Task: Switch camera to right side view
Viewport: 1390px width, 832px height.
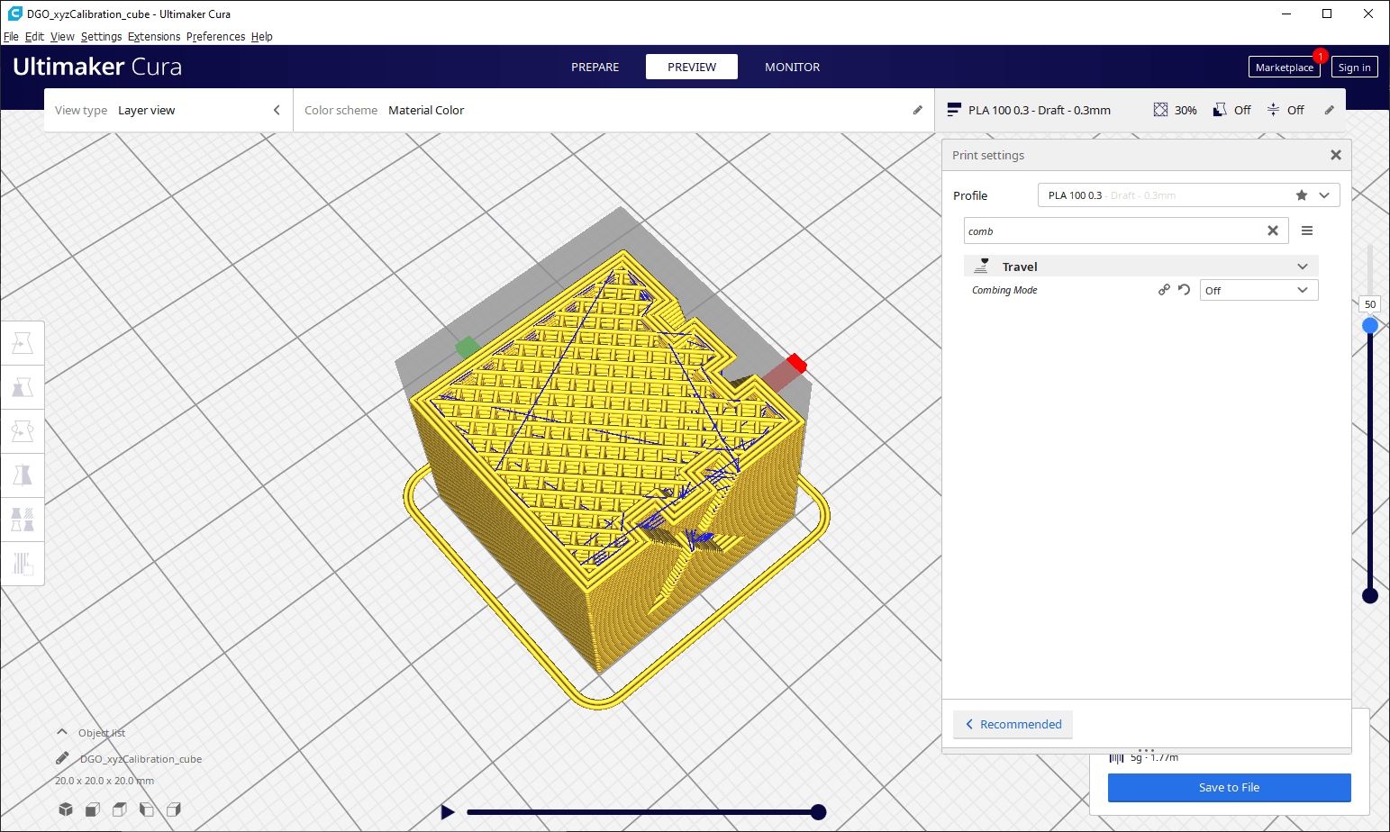Action: (x=174, y=809)
